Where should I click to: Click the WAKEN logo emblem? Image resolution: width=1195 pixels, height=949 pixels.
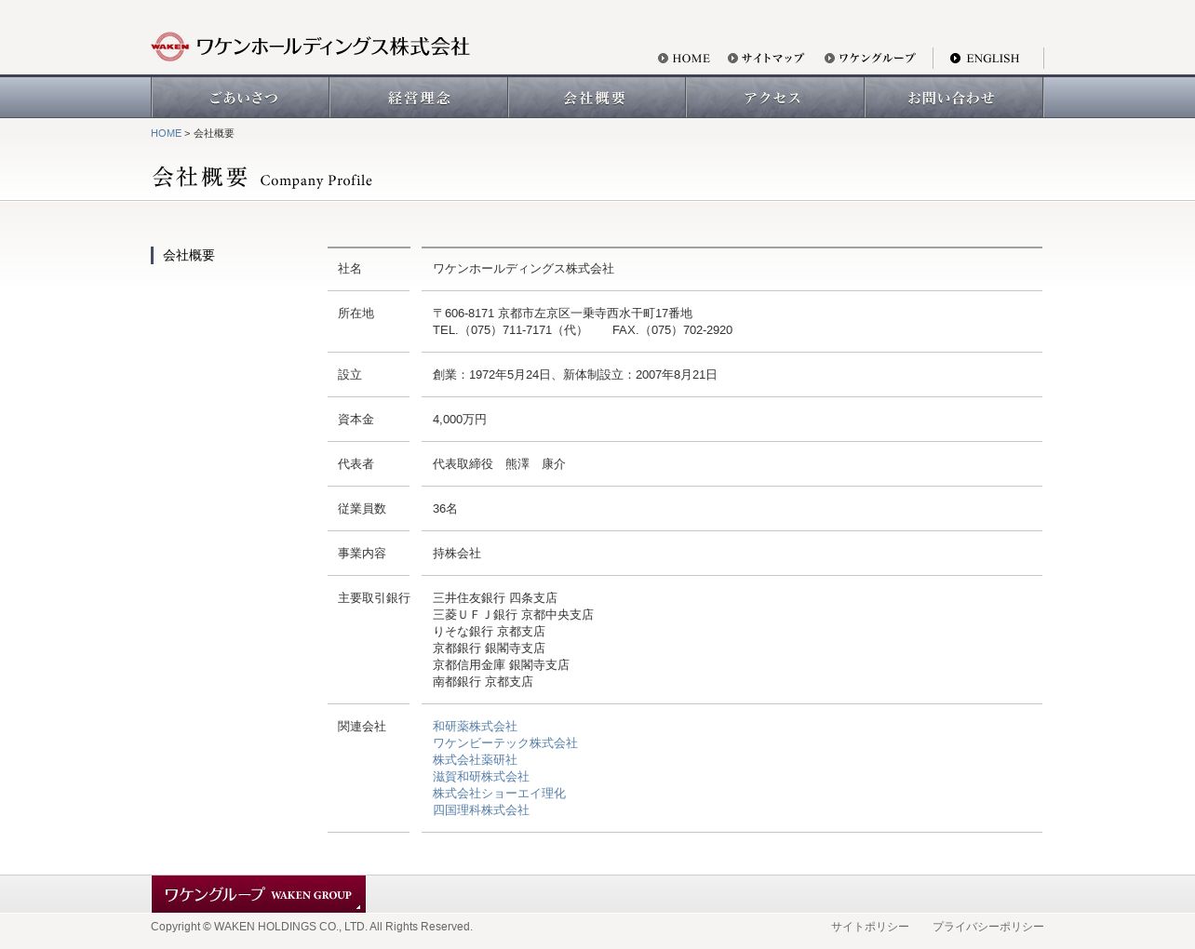click(170, 47)
